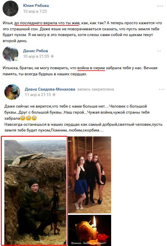Open more options menu on Диана's pinned post
Viewport: 167px width, 246px height.
pos(162,89)
